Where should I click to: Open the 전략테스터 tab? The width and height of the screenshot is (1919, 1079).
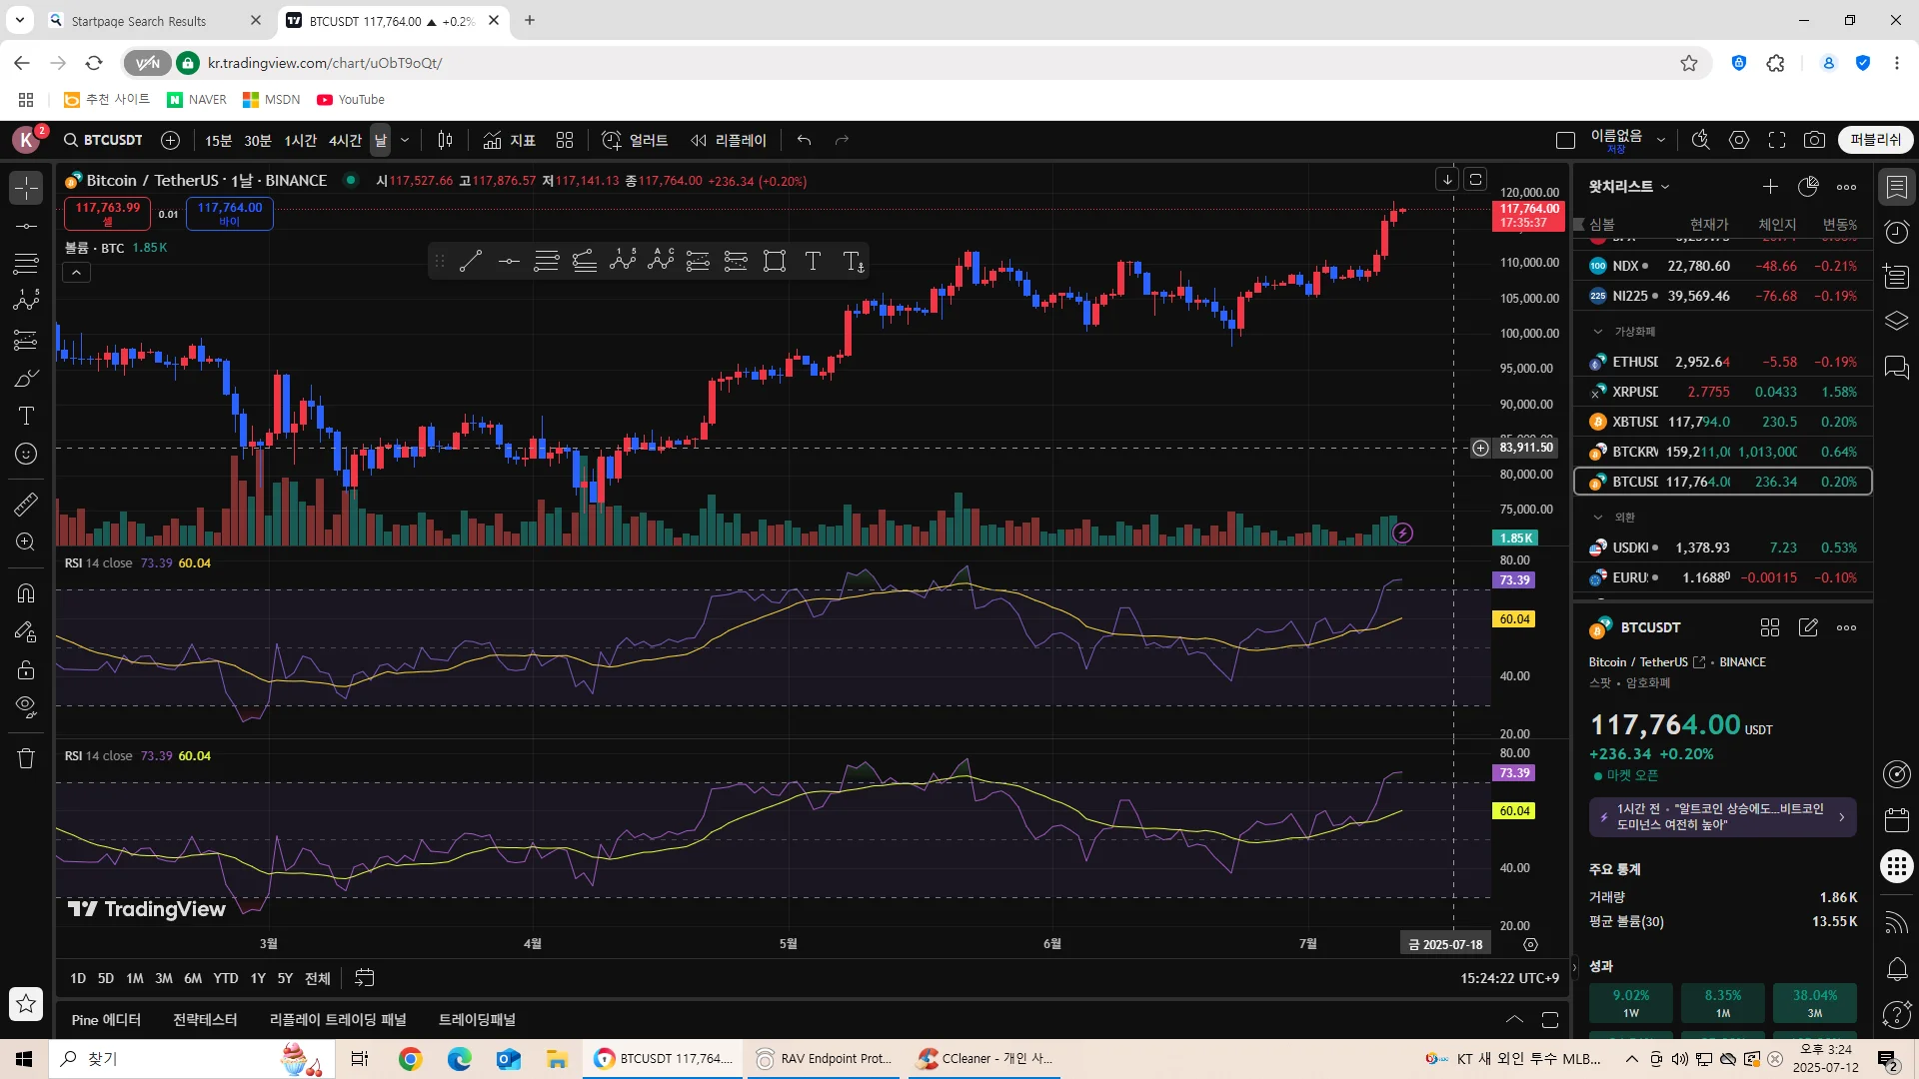[205, 1020]
